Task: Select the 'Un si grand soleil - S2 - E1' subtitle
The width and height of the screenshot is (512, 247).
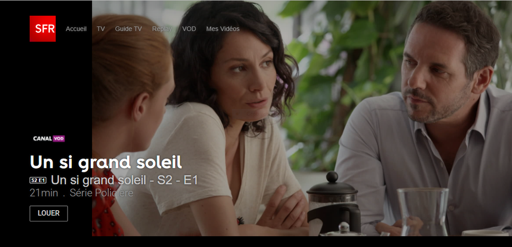Action: pos(125,180)
